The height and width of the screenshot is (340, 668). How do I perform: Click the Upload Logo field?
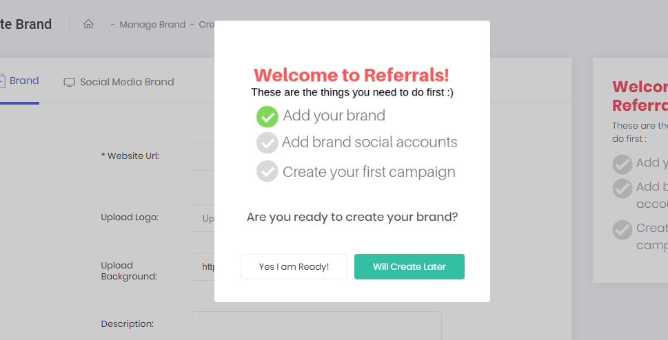pyautogui.click(x=203, y=218)
